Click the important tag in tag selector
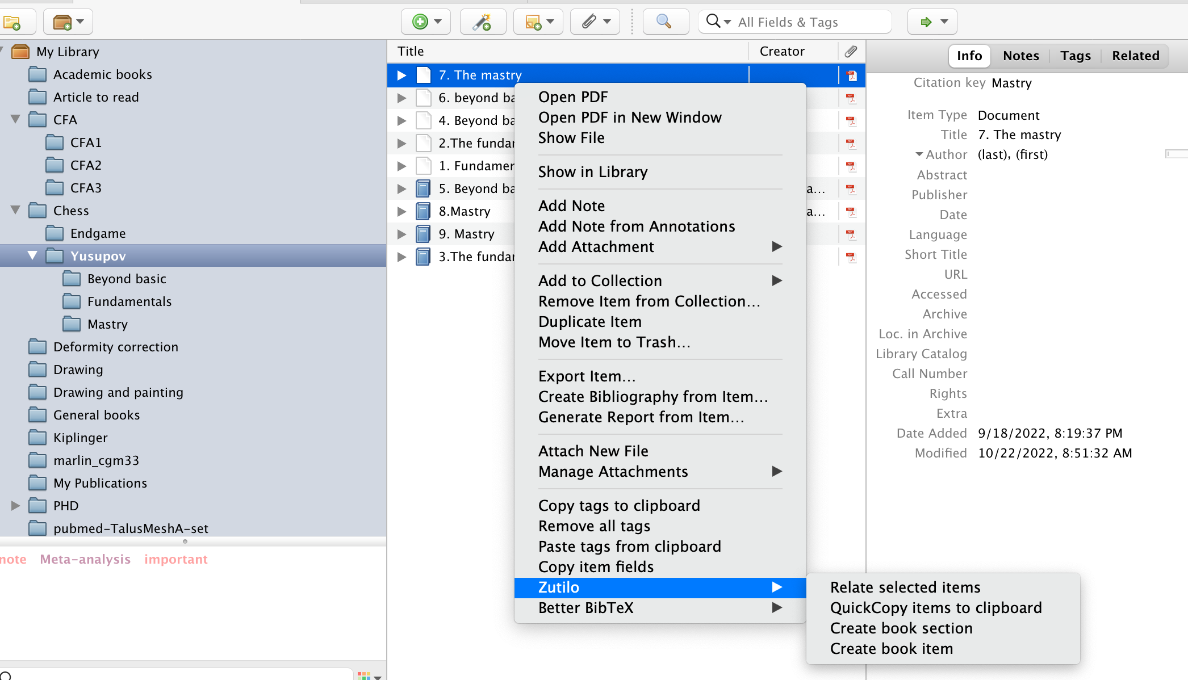Image resolution: width=1188 pixels, height=680 pixels. coord(175,559)
